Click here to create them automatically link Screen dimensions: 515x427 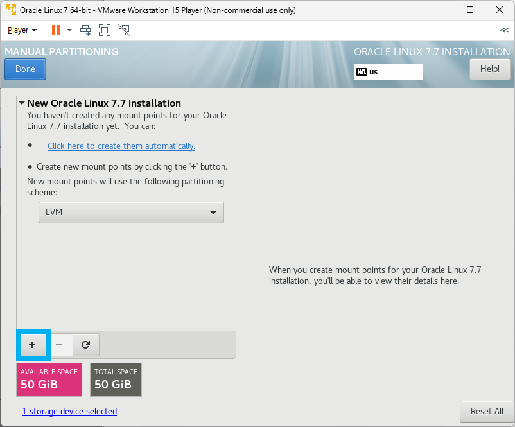coord(121,146)
